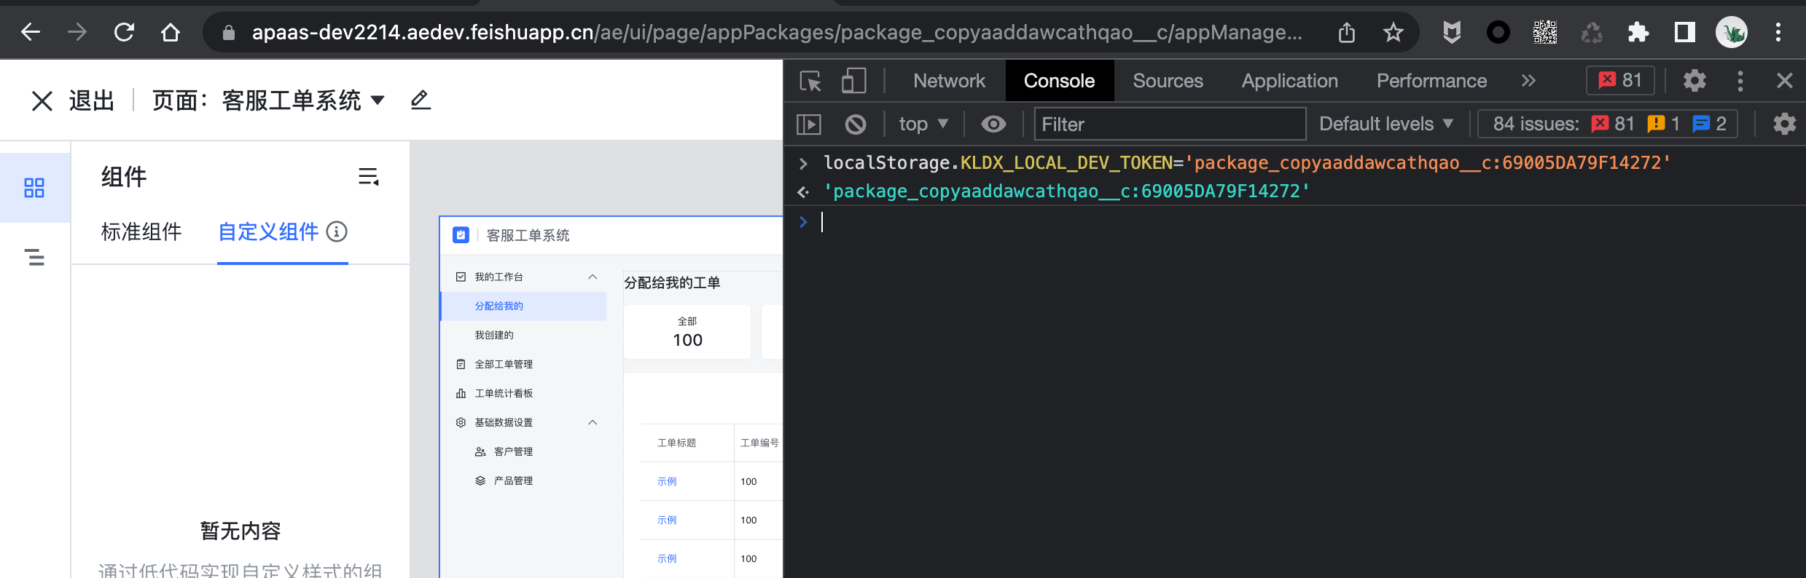The height and width of the screenshot is (578, 1806).
Task: Toggle the DevTools device toolbar icon
Action: point(853,81)
